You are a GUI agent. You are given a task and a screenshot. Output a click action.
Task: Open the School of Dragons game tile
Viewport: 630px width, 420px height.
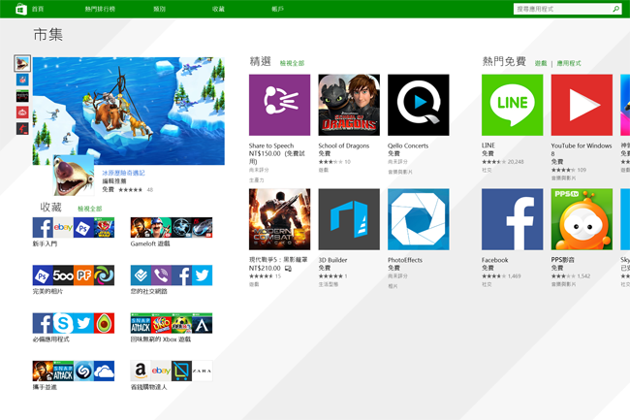click(x=349, y=105)
